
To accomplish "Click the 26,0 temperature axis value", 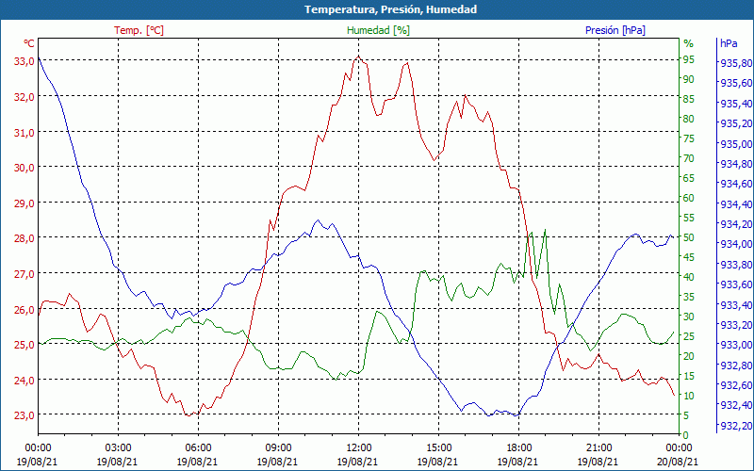I will 25,310.
